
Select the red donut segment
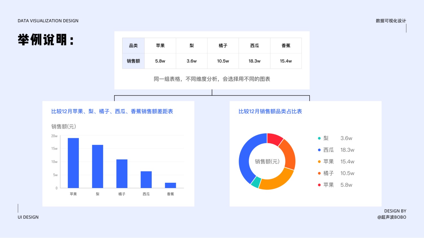[x=274, y=139]
